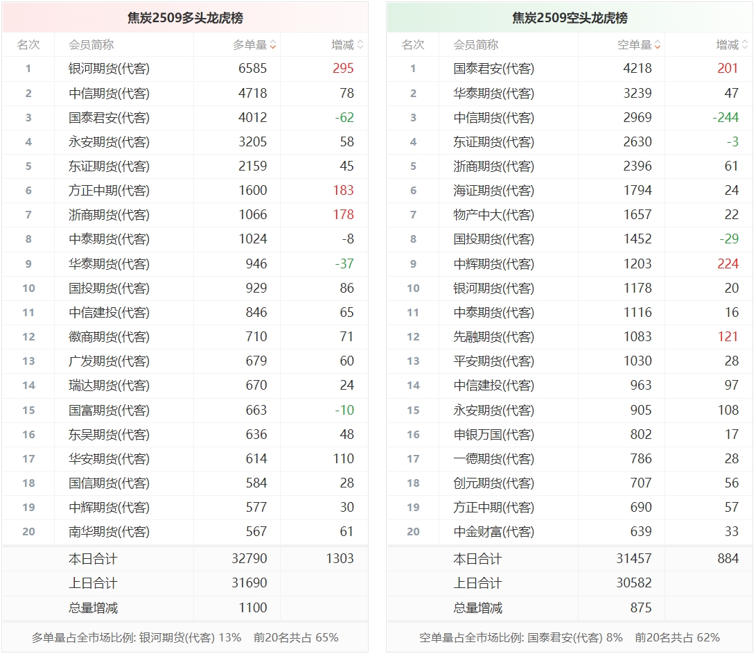Screen dimensions: 756x656
Task: Select 国泰君安(代客) in the long table rank 3
Action: [x=109, y=117]
